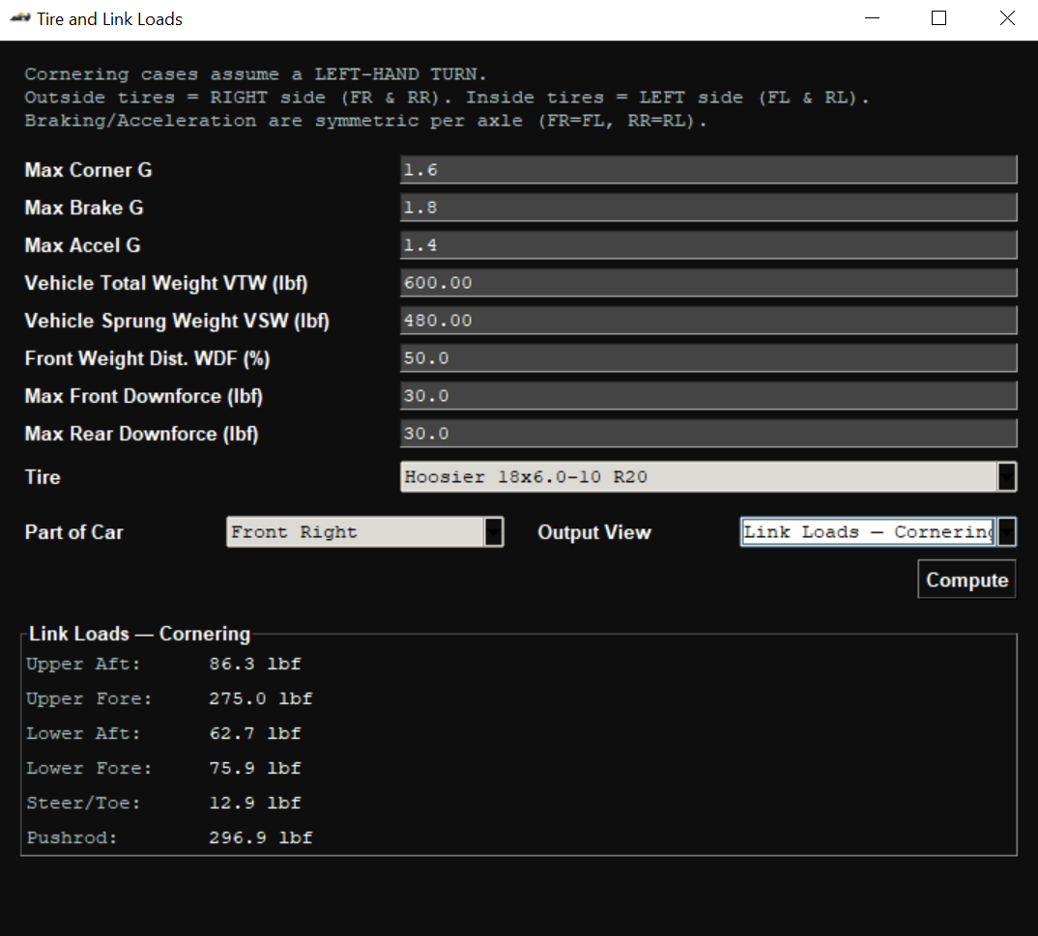Click the Pushrod: label
Viewport: 1038px width, 936px height.
(x=72, y=838)
